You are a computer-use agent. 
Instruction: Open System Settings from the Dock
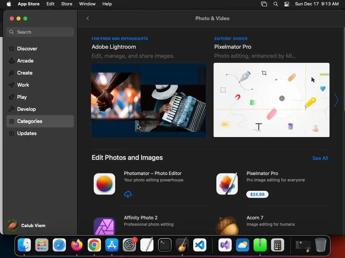tap(129, 245)
